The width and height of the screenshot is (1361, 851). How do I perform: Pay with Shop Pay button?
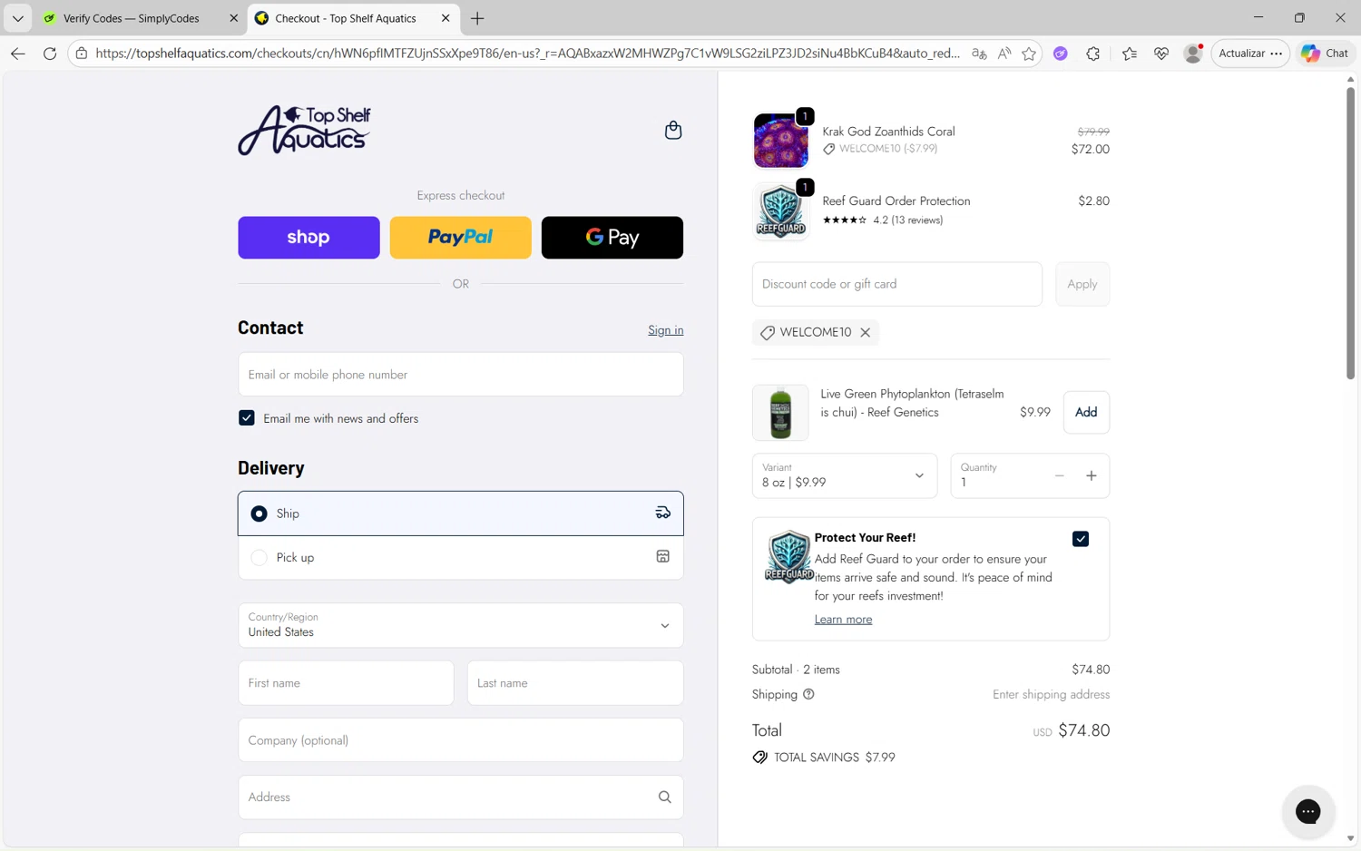pos(308,238)
